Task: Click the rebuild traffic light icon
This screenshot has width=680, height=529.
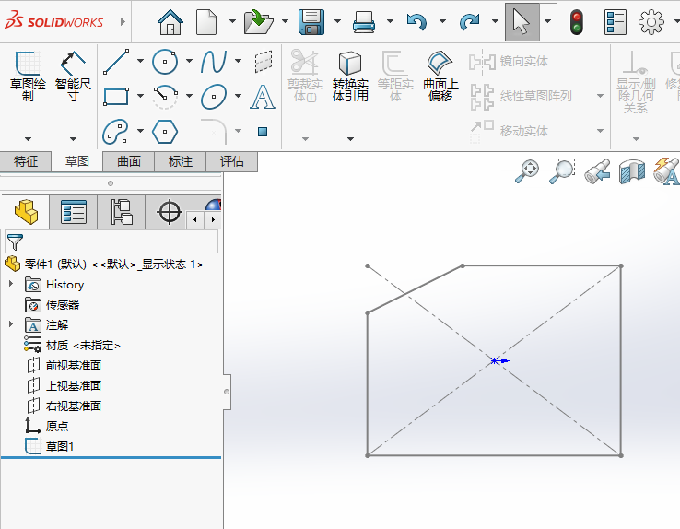Action: [x=577, y=21]
